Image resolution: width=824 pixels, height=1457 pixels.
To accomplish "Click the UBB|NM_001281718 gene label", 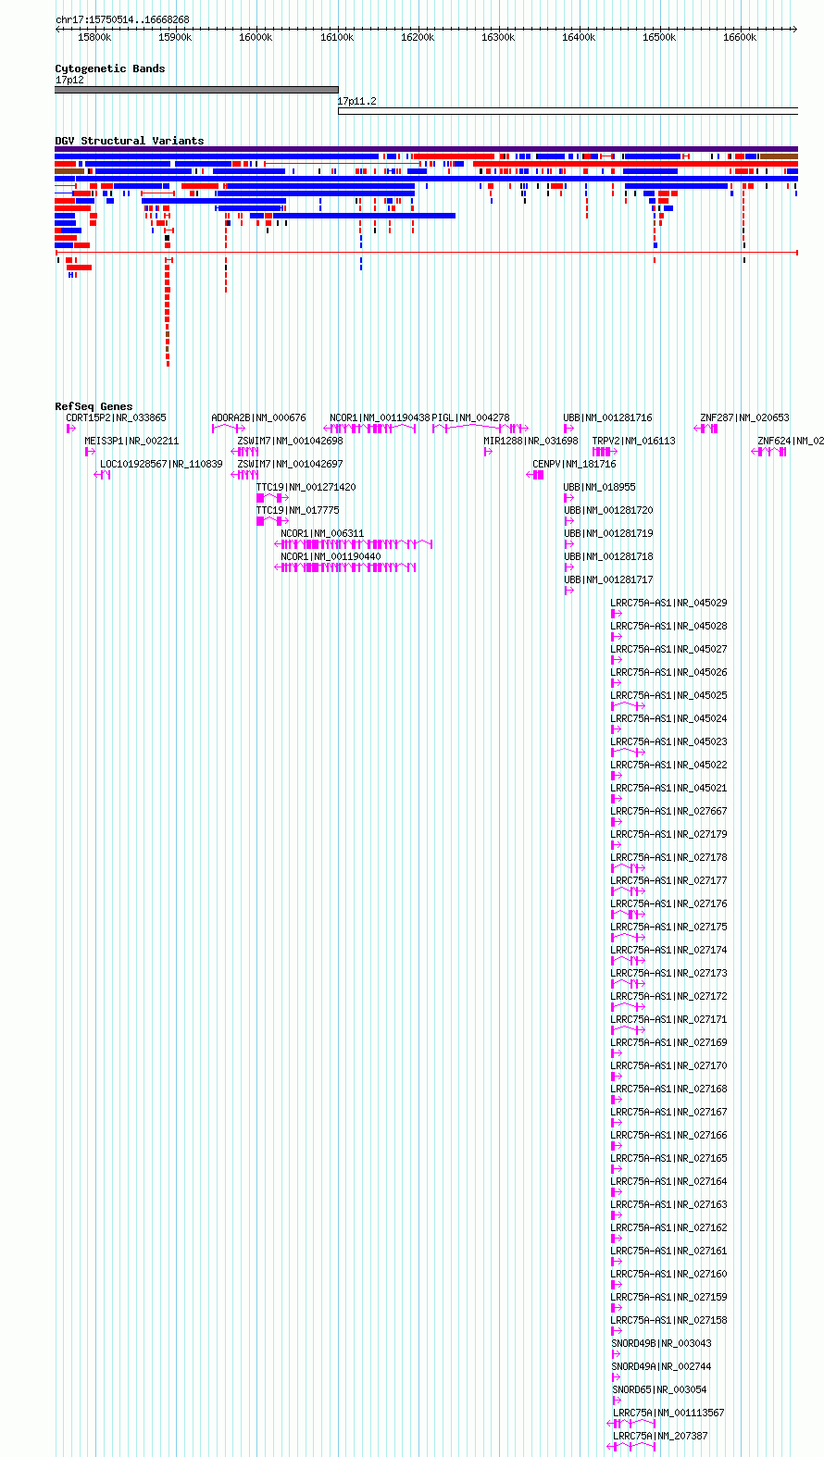I will pos(607,556).
